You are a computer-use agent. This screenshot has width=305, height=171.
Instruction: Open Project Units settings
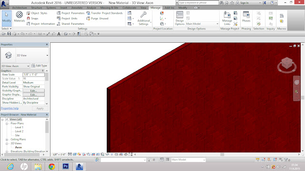tap(67, 19)
